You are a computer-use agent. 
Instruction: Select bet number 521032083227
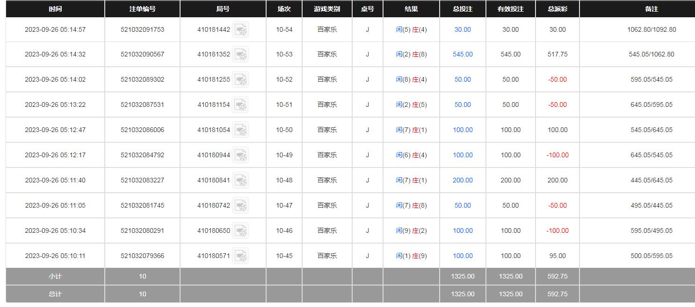(x=142, y=180)
